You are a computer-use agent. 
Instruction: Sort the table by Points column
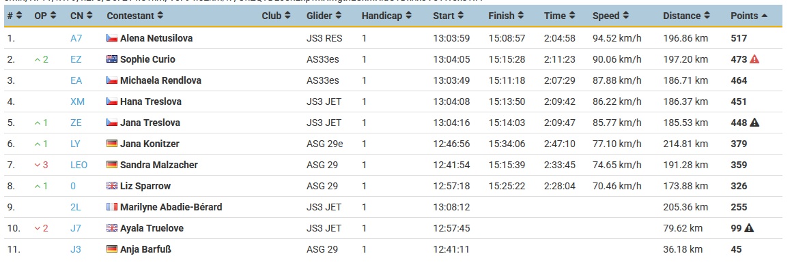(749, 16)
